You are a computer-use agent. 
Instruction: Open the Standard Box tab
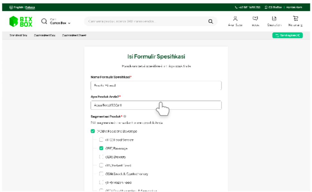(18, 35)
